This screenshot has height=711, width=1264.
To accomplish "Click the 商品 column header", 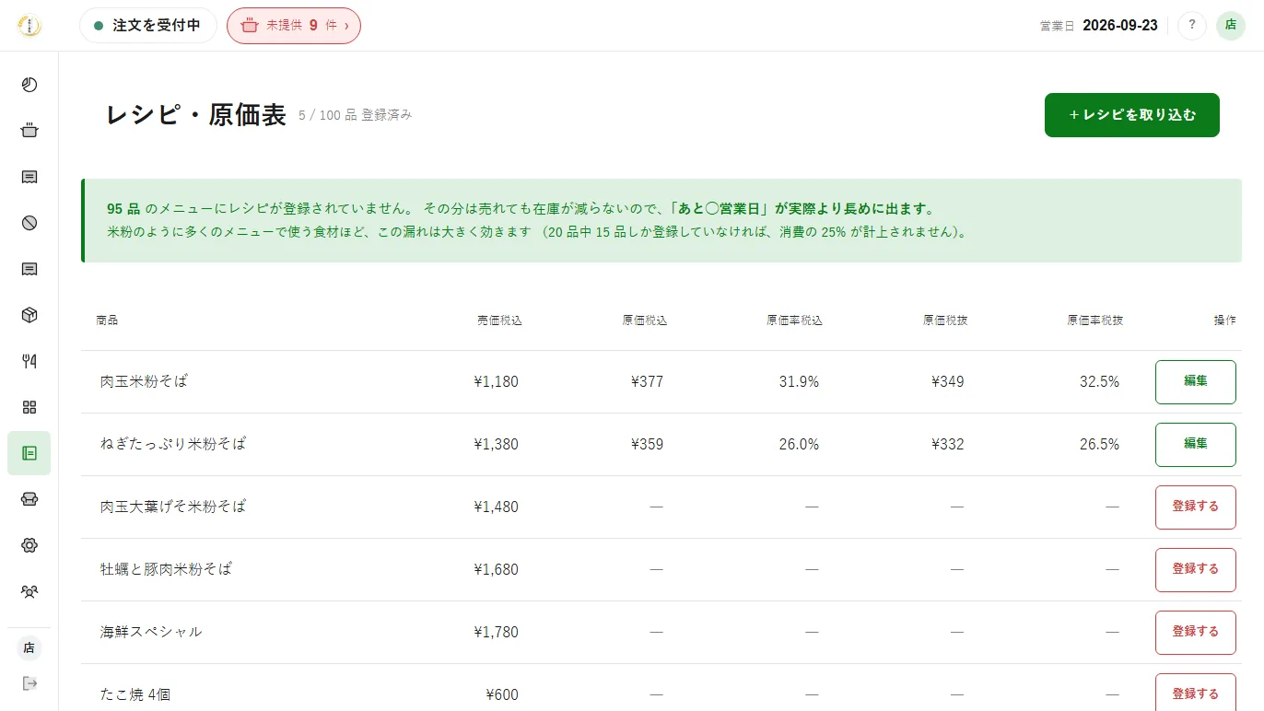I will [107, 321].
